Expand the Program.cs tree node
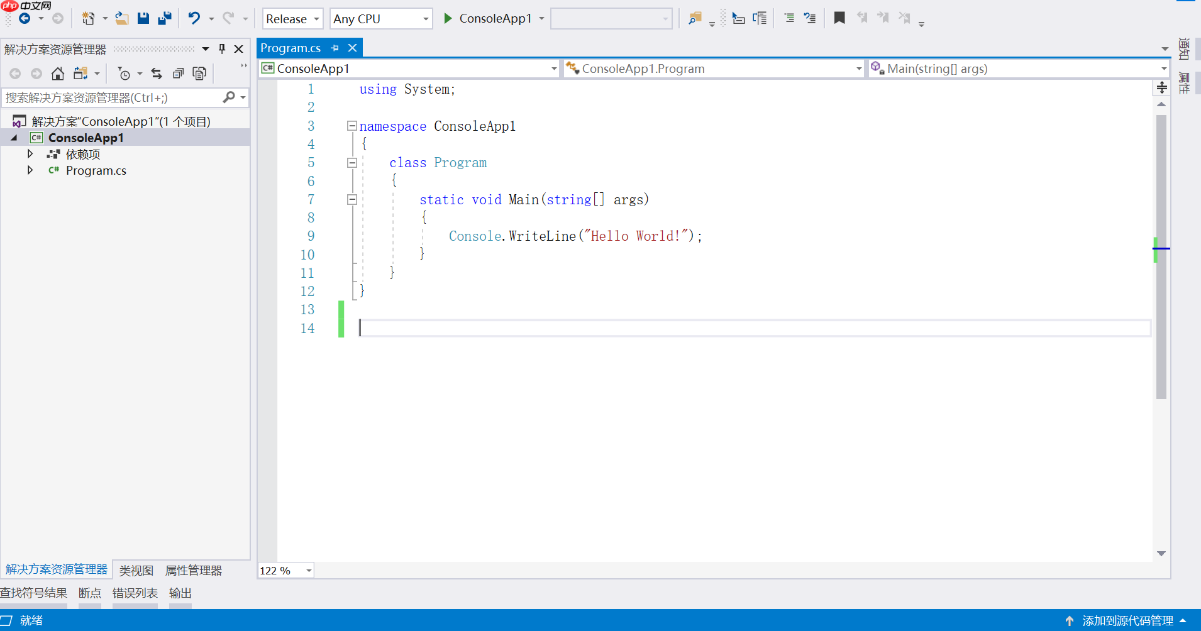 point(30,170)
